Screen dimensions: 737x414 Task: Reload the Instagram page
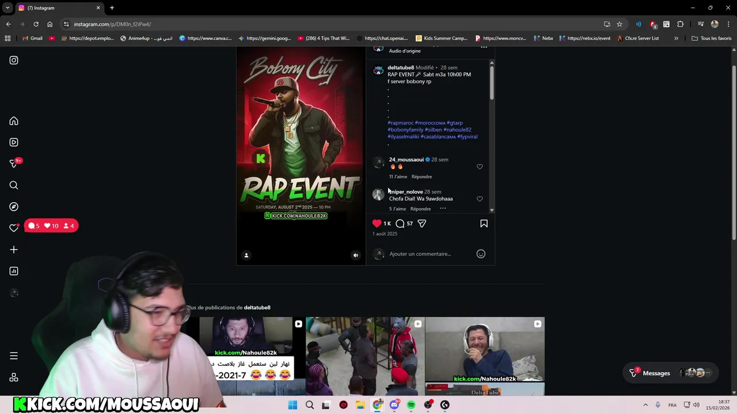click(x=36, y=24)
